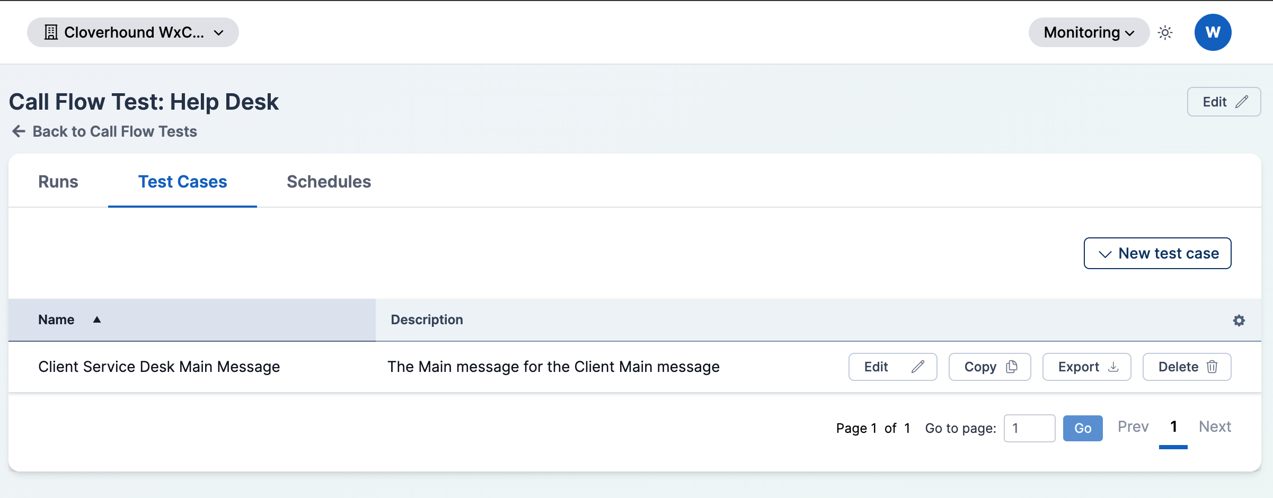Screen dimensions: 1273x498
Task: Expand the New test case dropdown
Action: click(1157, 253)
